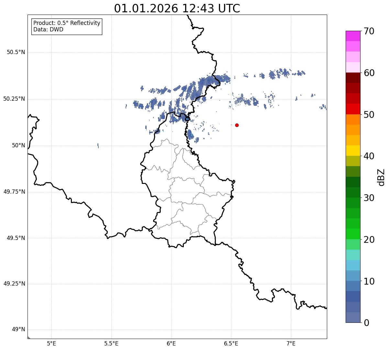
Task: Click the colorbar tick value 50
Action: click(x=369, y=115)
